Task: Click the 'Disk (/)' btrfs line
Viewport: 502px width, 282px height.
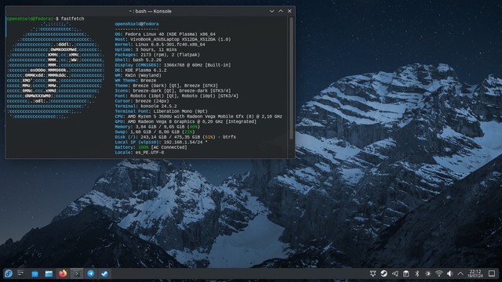Action: click(176, 137)
